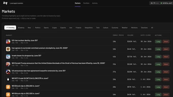173x97 pixels.
Task: Select the Politics category tab
Action: click(38, 27)
